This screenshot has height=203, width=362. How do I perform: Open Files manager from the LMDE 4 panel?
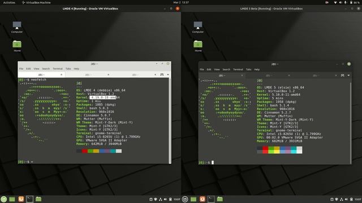point(38,199)
